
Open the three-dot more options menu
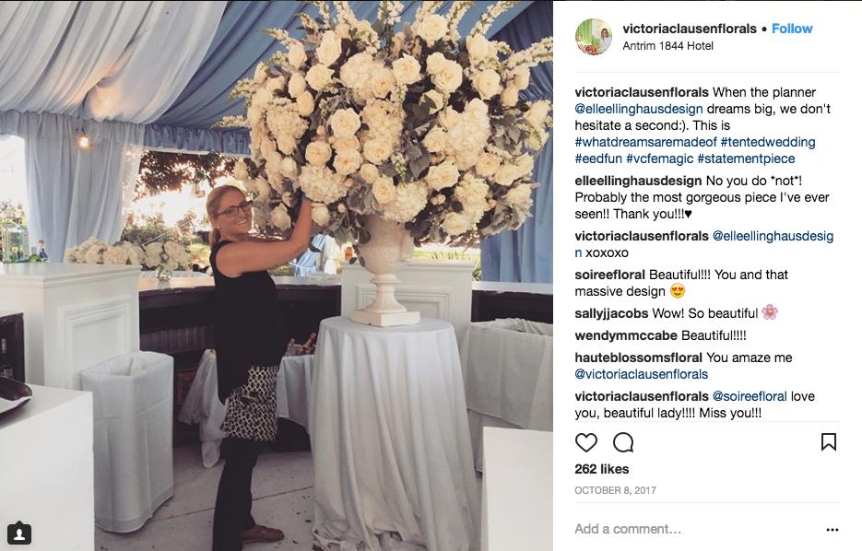[832, 530]
